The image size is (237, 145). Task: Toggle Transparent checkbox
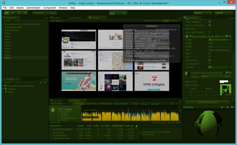tap(209, 64)
